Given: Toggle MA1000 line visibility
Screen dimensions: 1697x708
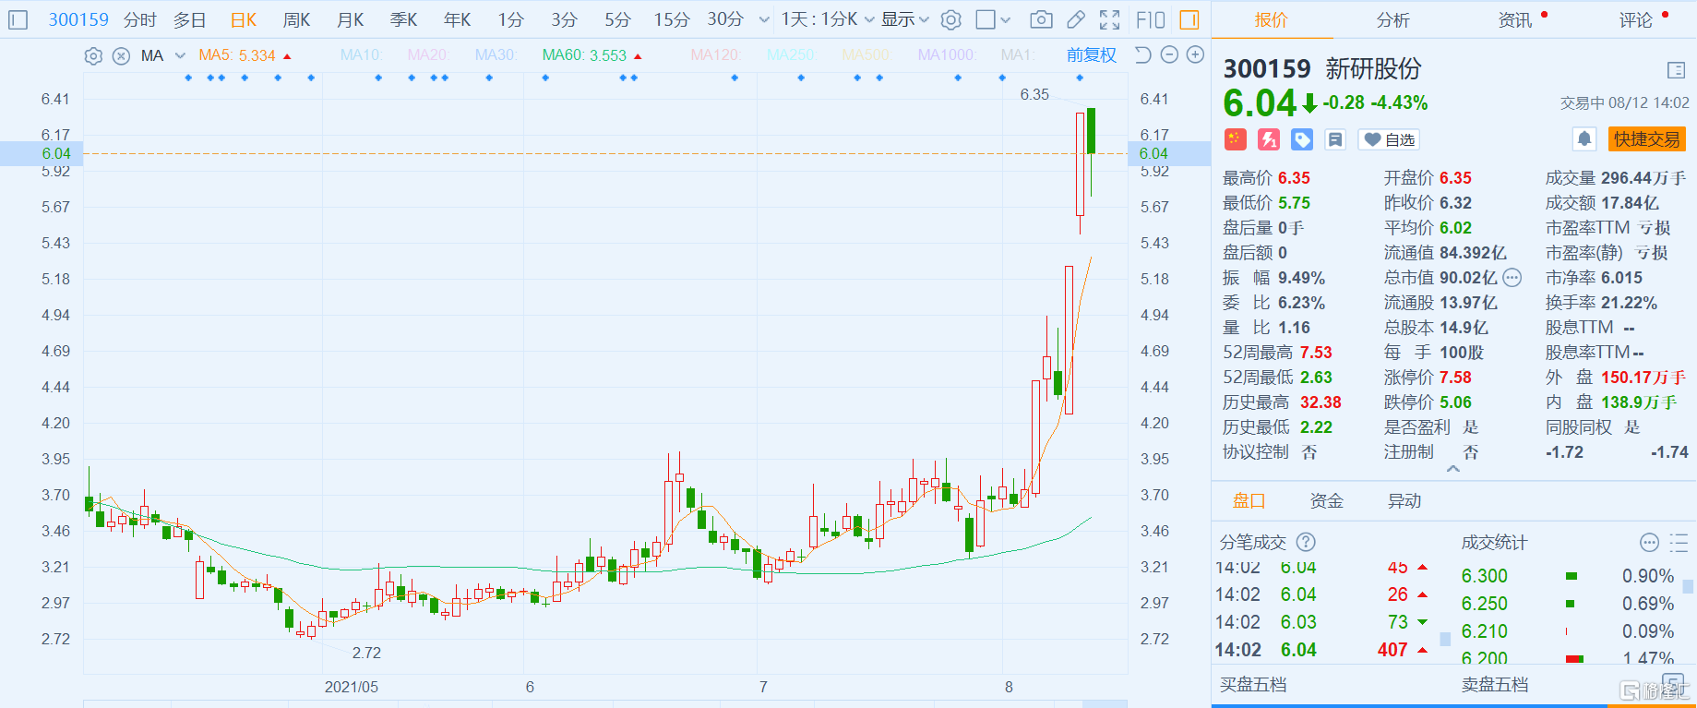Looking at the screenshot, I should click(x=947, y=55).
